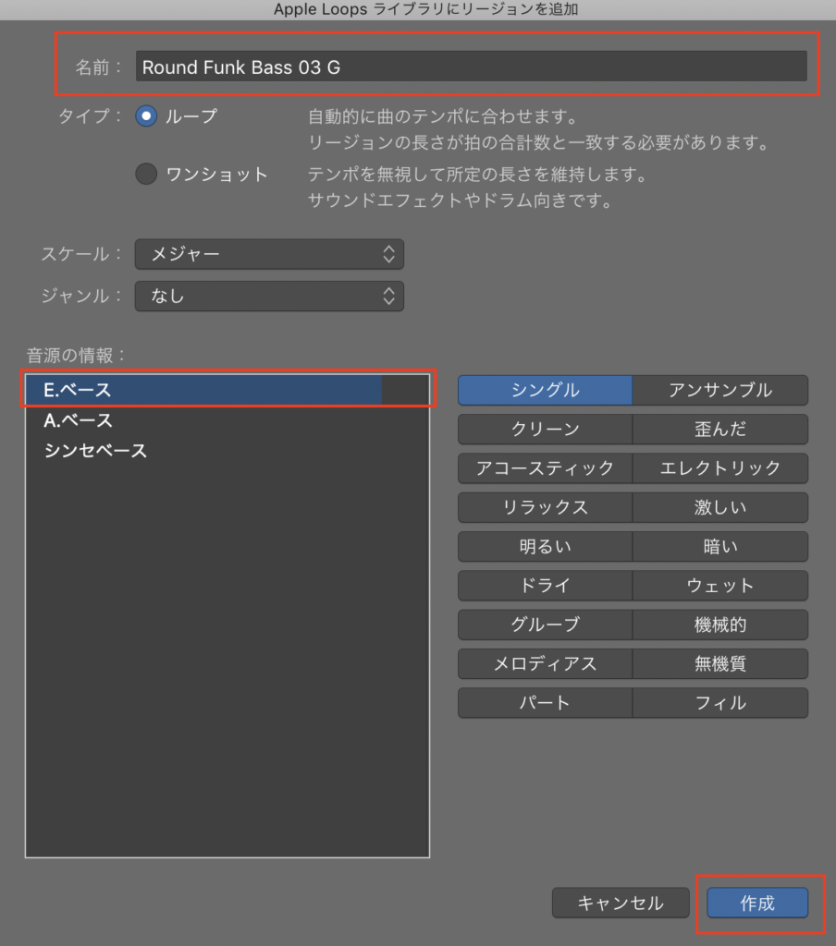Toggle the アコースティック tag
Image resolution: width=836 pixels, height=946 pixels.
545,468
